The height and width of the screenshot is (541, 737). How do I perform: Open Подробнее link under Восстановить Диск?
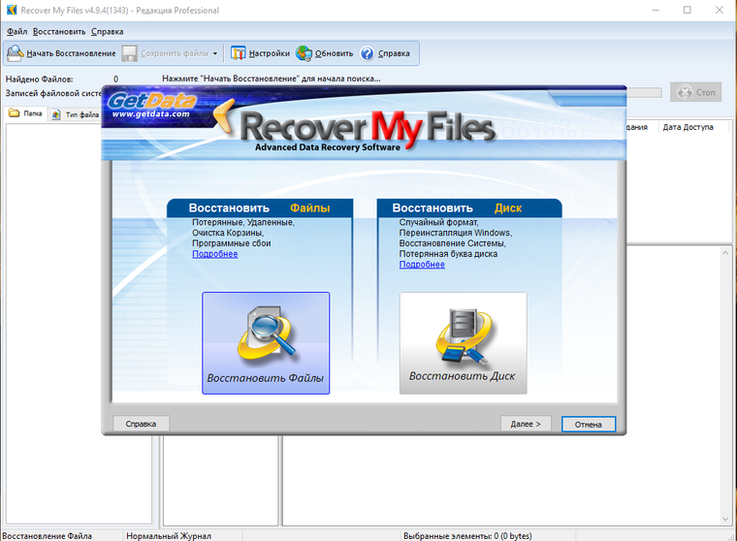[x=422, y=264]
